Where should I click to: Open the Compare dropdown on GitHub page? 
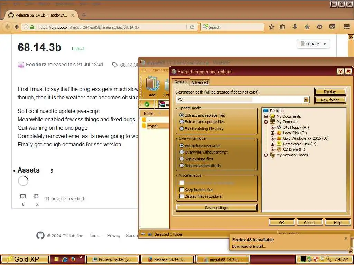click(x=313, y=44)
